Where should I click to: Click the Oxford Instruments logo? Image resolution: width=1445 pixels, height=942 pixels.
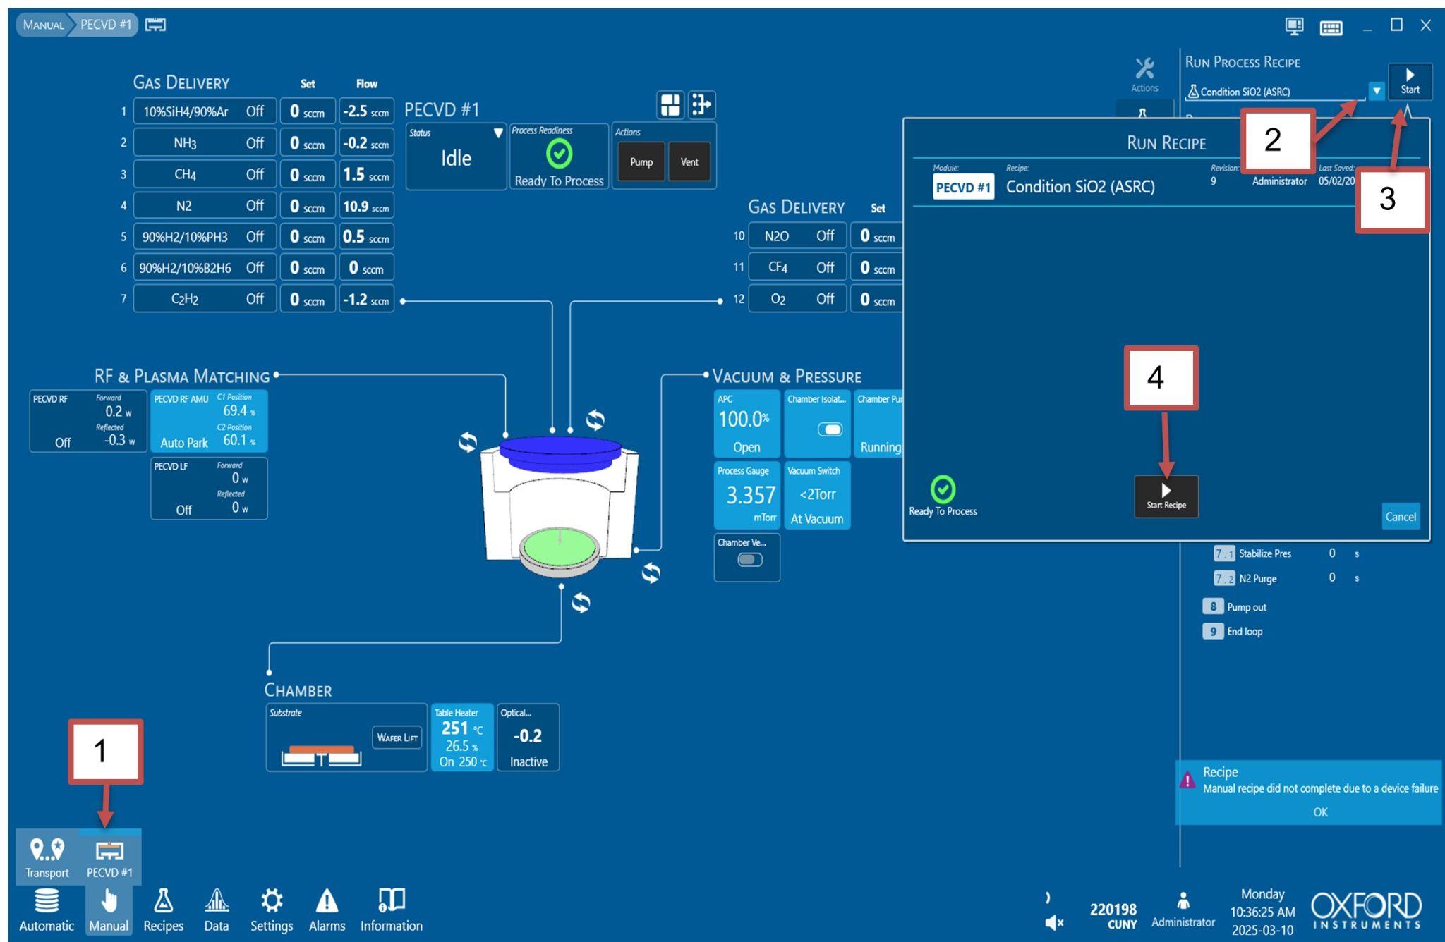click(x=1366, y=910)
